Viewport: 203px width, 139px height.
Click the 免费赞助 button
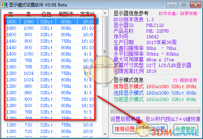click(186, 129)
